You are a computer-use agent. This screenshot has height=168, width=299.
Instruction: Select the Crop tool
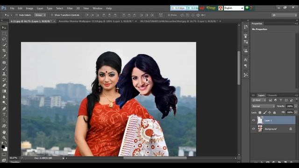[x=4, y=51]
